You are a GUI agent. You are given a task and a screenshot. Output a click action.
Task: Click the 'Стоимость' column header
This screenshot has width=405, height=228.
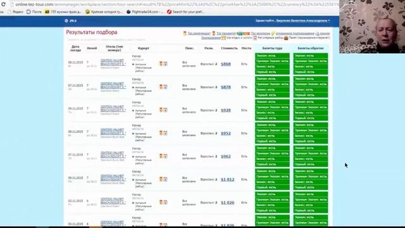coord(229,48)
